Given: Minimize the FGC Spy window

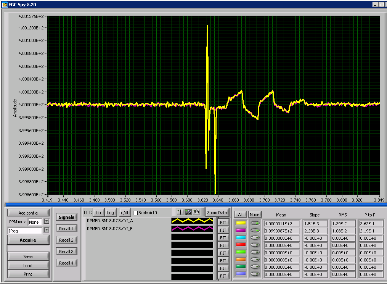Looking at the screenshot, I should pyautogui.click(x=375, y=5).
